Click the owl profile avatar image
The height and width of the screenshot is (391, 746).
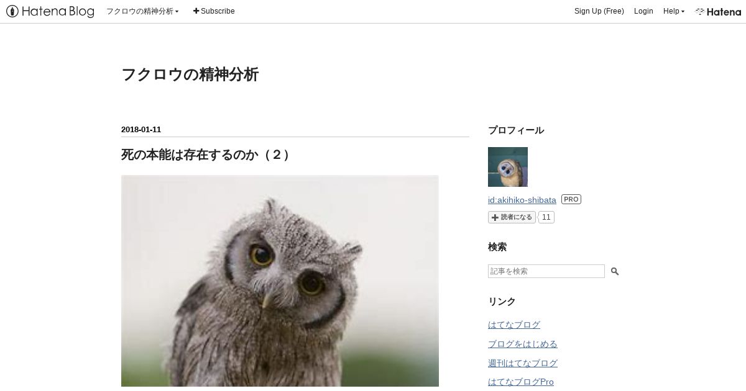(x=508, y=167)
